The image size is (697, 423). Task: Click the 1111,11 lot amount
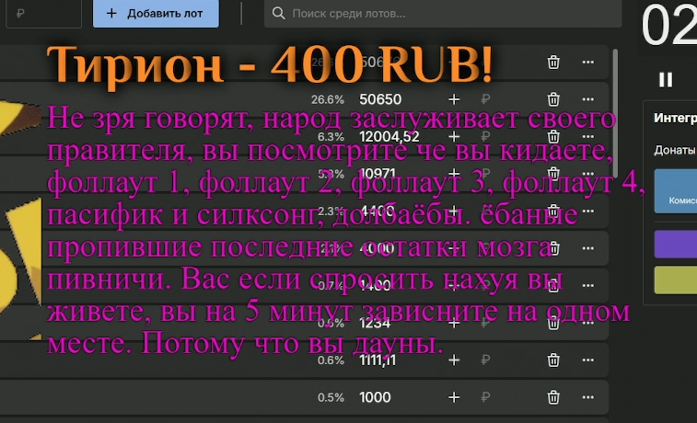point(378,360)
